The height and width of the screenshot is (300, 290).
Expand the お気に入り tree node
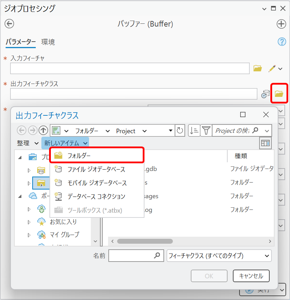tap(29, 222)
